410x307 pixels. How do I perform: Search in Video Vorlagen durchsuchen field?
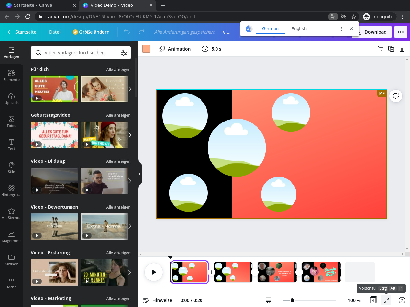(81, 53)
